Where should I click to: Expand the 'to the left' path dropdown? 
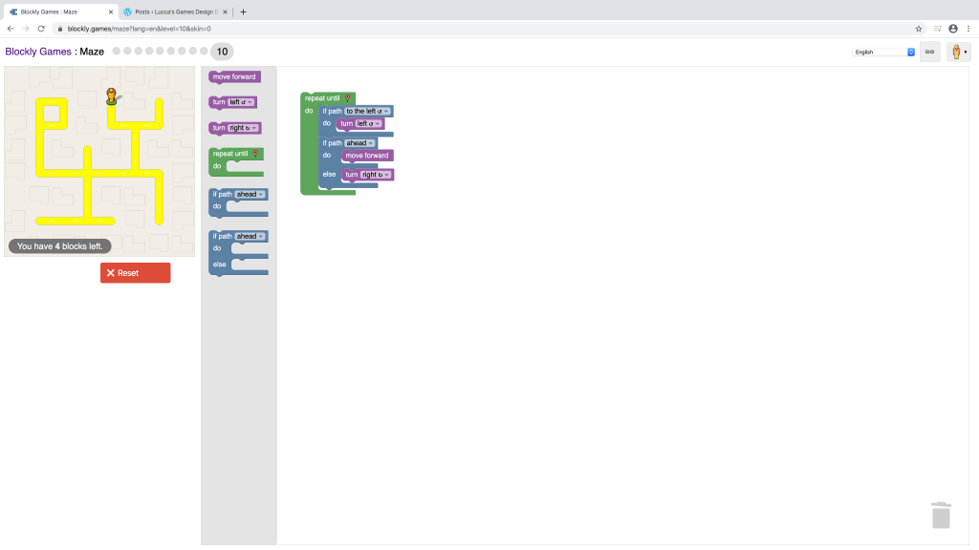pyautogui.click(x=367, y=111)
